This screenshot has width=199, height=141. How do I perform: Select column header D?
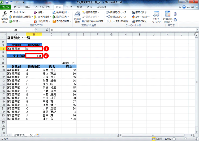(69, 34)
